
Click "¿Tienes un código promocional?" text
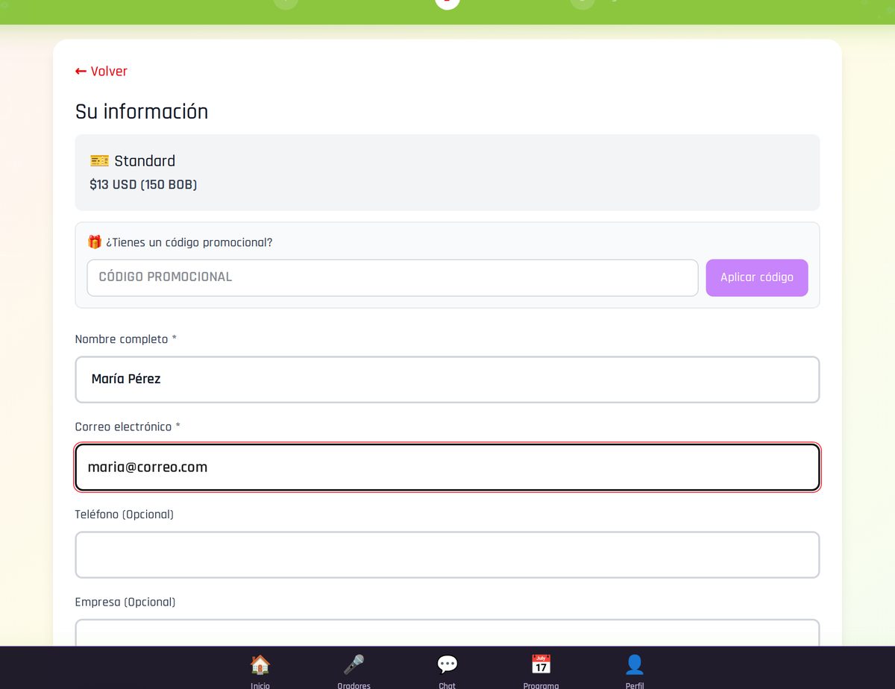point(189,243)
